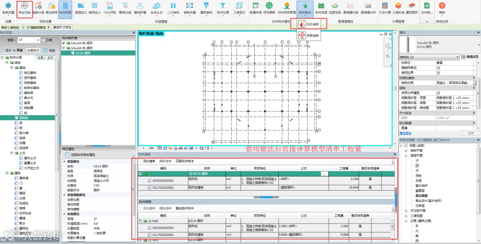Viewport: 481px width, 244px height.
Task: Open 赢得值任务 chart tool
Action: [351, 8]
